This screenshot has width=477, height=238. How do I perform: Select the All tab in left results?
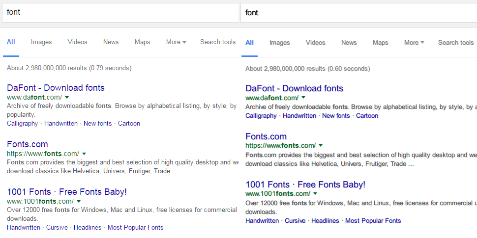[11, 42]
